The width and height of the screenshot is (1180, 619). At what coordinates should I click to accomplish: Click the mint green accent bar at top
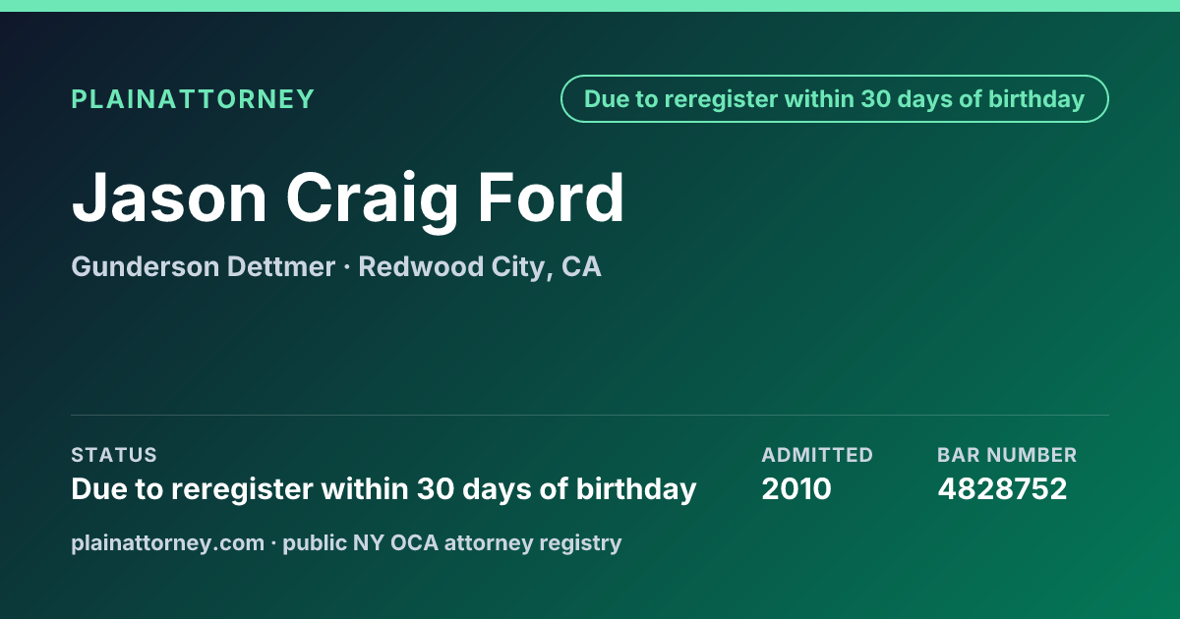[590, 6]
